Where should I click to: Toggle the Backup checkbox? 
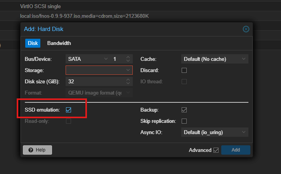point(184,110)
